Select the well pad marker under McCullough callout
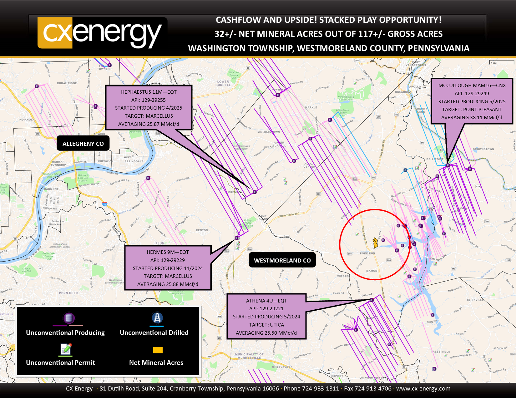This screenshot has height=398, width=516. 448,165
